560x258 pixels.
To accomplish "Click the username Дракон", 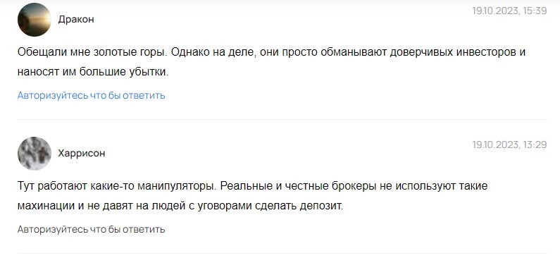I will (76, 19).
